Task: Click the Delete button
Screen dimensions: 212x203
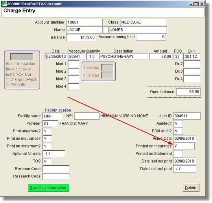Action: 191,188
